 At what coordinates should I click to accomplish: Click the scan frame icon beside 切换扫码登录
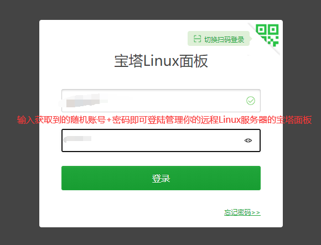pos(198,39)
